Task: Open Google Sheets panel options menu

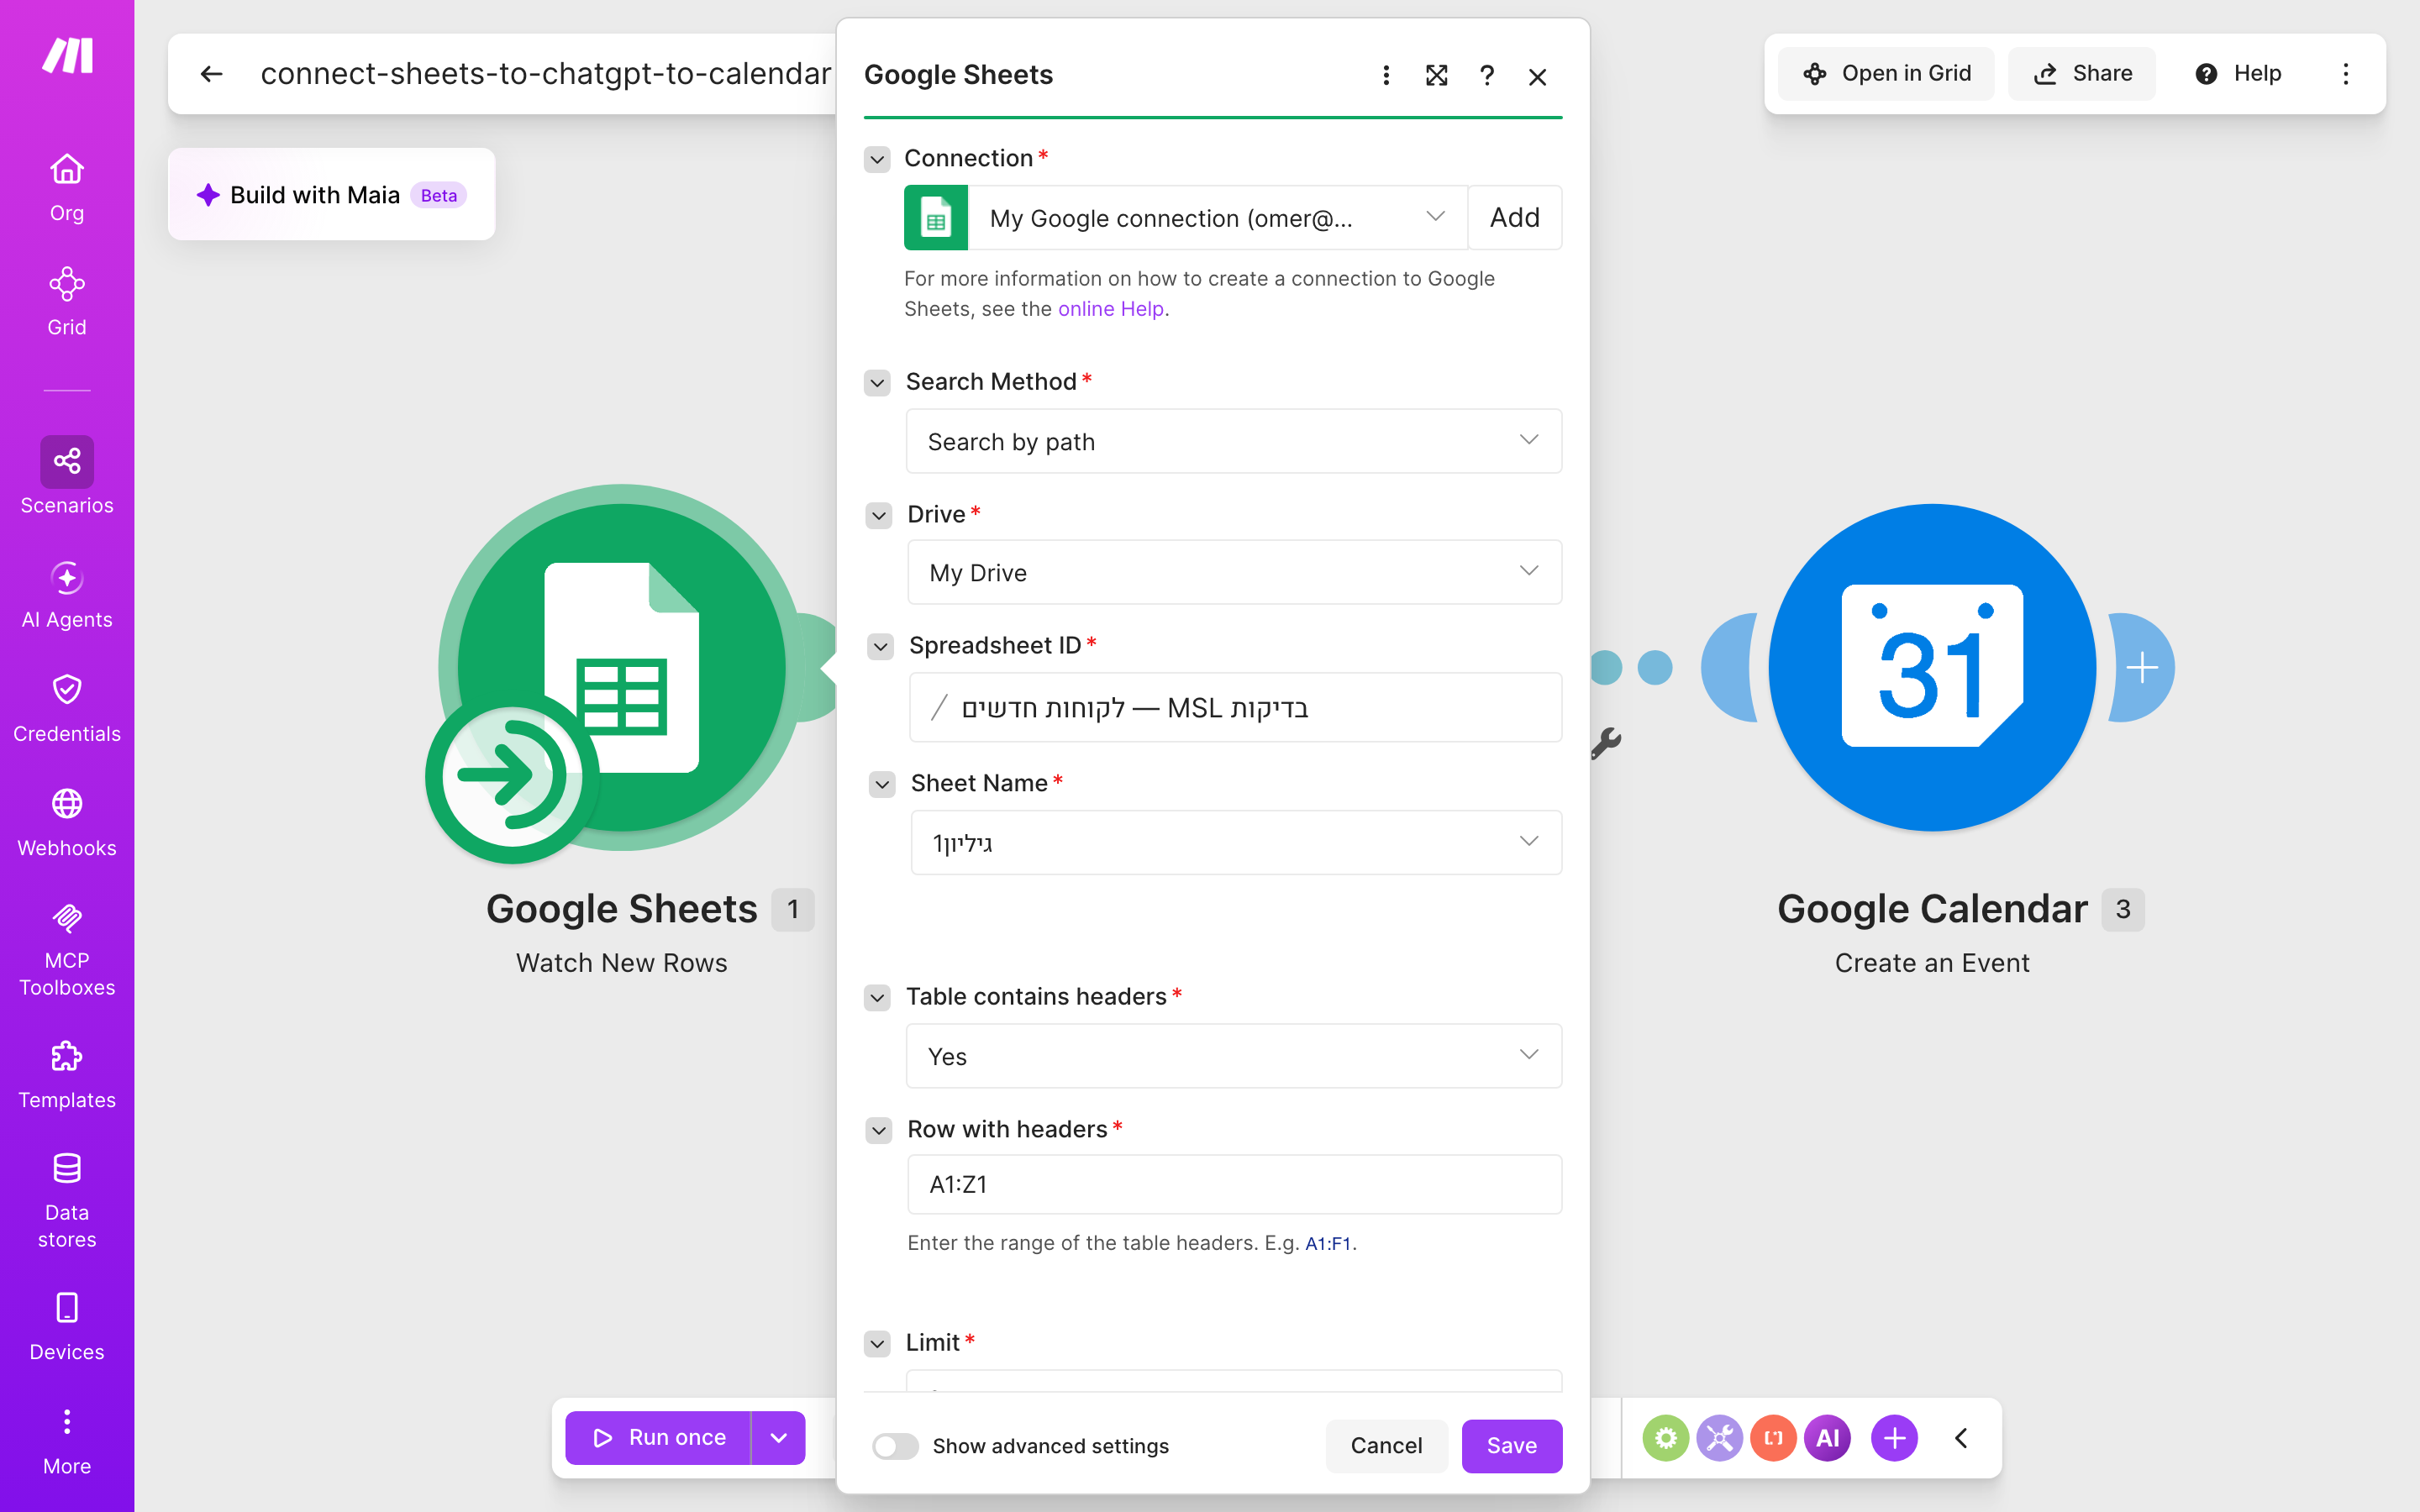Action: [x=1386, y=76]
